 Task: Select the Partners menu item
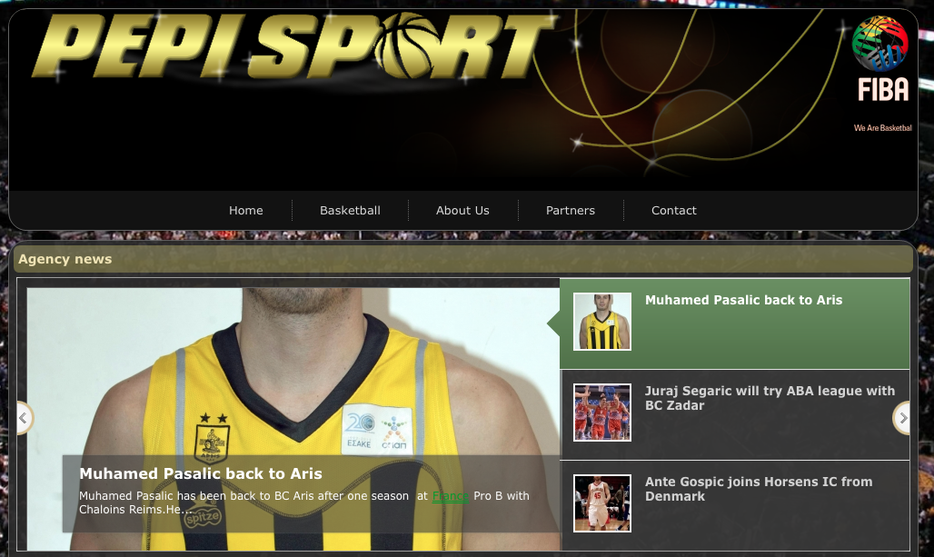(571, 210)
